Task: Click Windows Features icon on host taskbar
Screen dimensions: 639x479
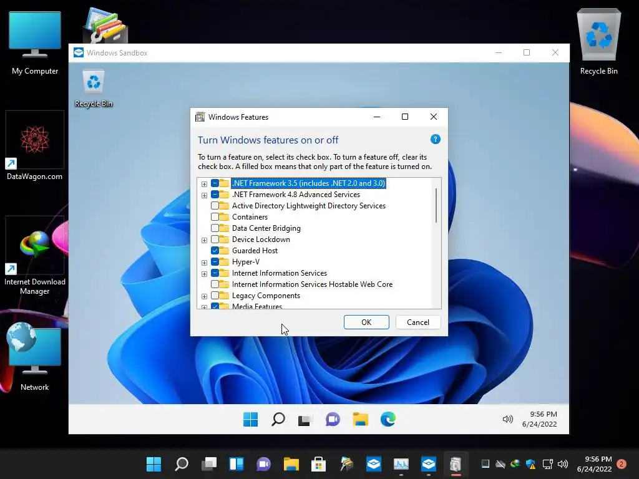Action: (456, 464)
